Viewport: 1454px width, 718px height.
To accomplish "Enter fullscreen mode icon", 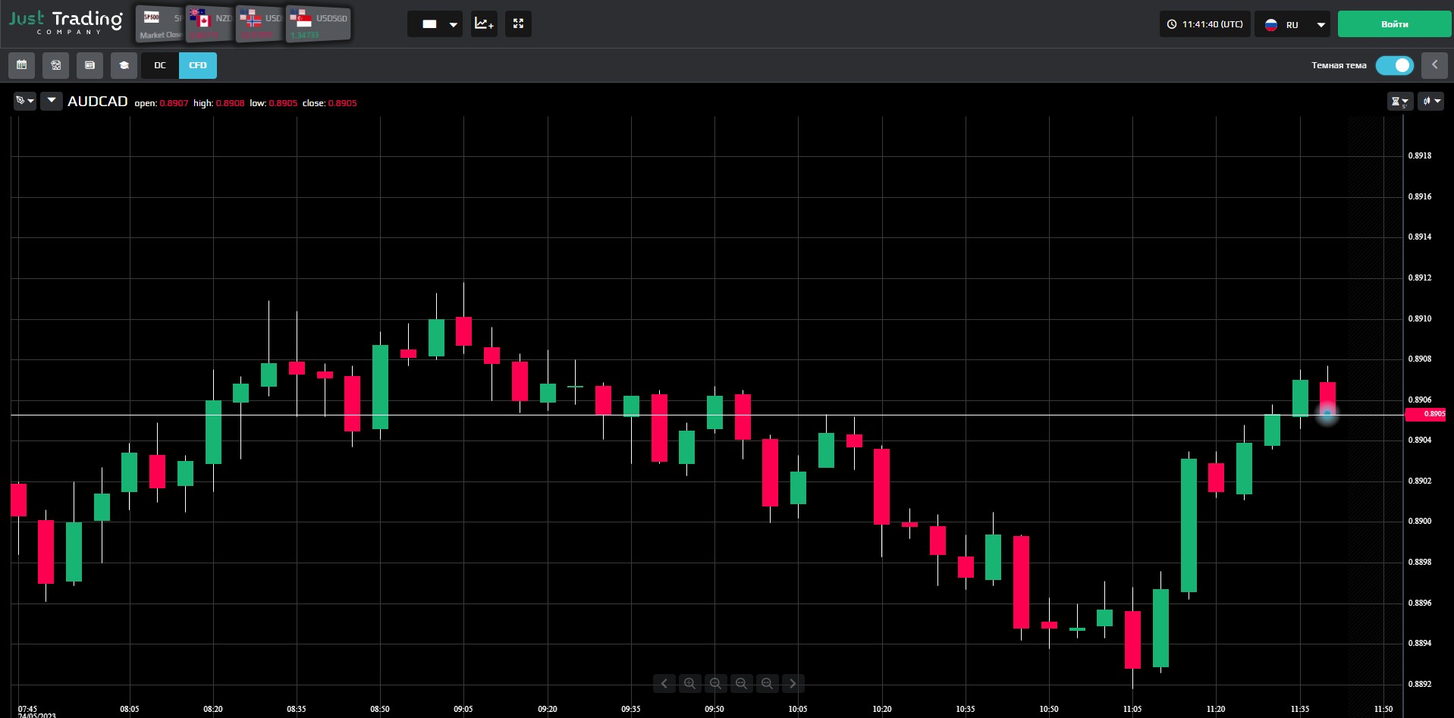I will [518, 24].
